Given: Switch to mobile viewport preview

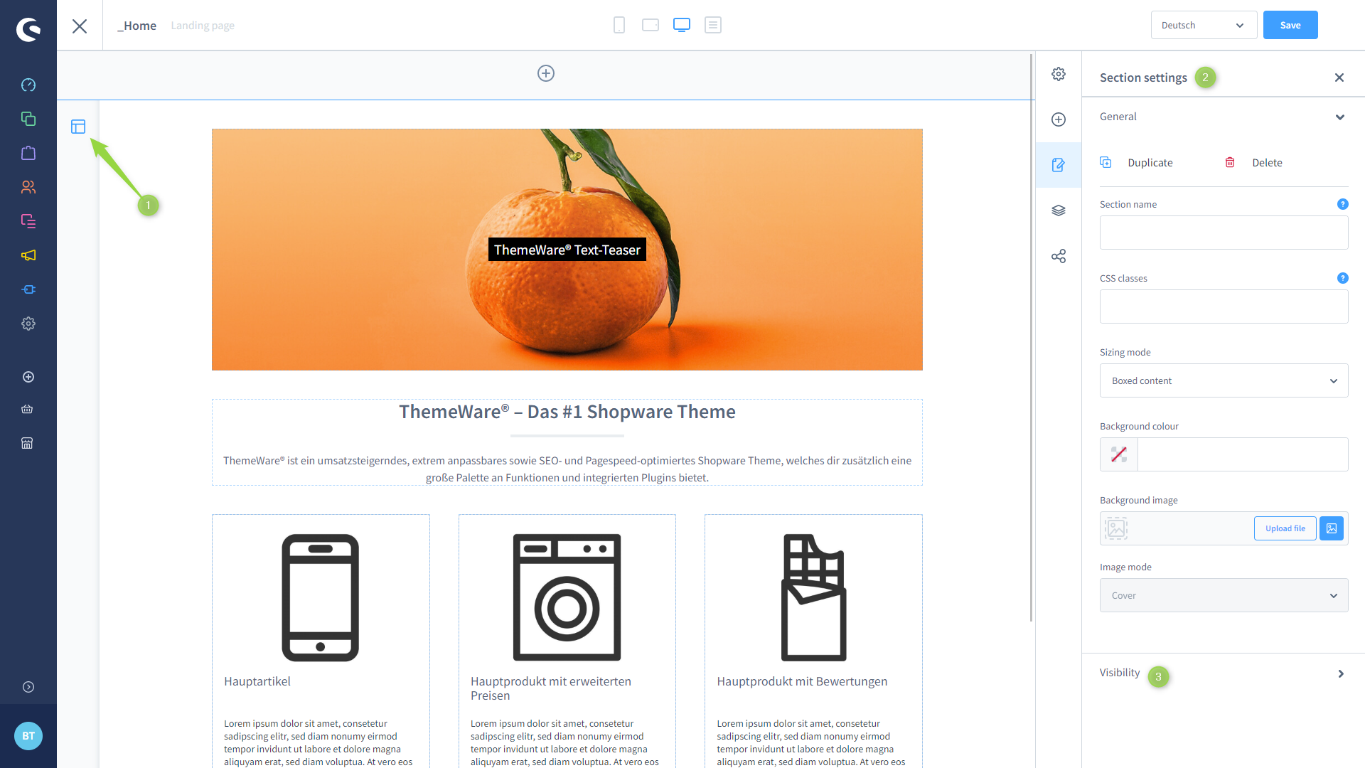Looking at the screenshot, I should point(619,25).
